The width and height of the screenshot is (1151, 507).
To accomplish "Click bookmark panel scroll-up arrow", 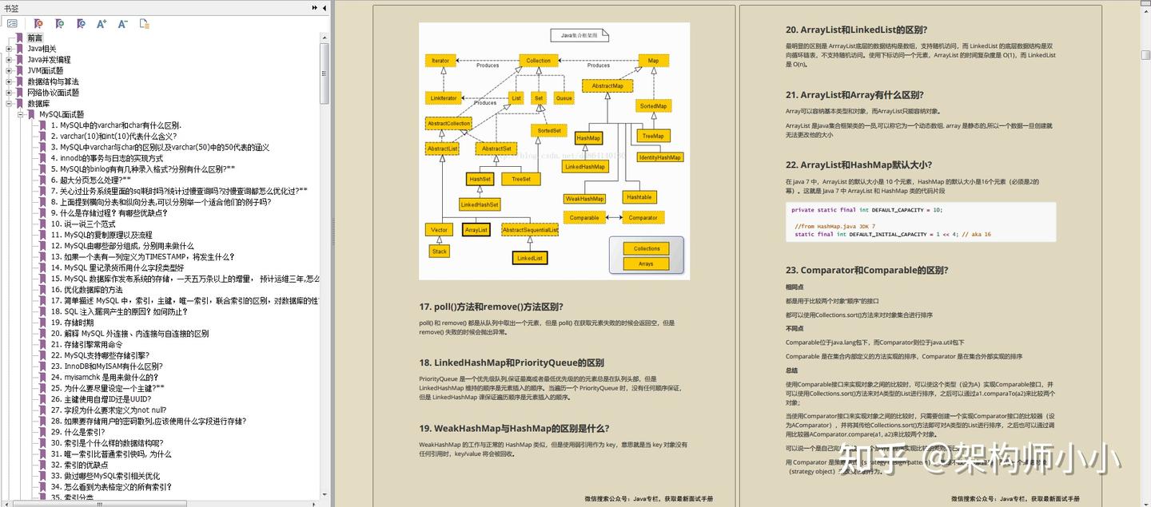I will pyautogui.click(x=325, y=38).
